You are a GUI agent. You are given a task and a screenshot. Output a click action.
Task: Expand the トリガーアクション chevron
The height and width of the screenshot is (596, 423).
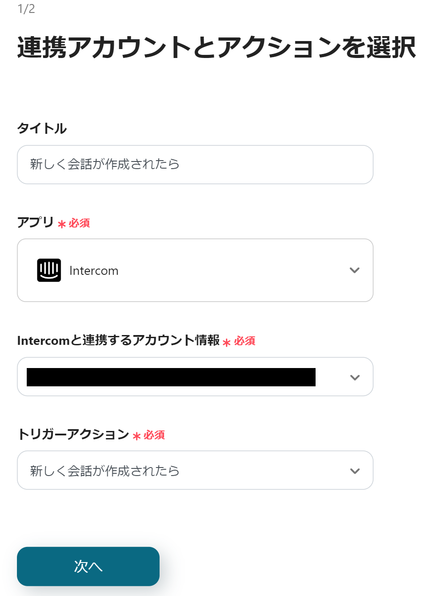pyautogui.click(x=354, y=471)
